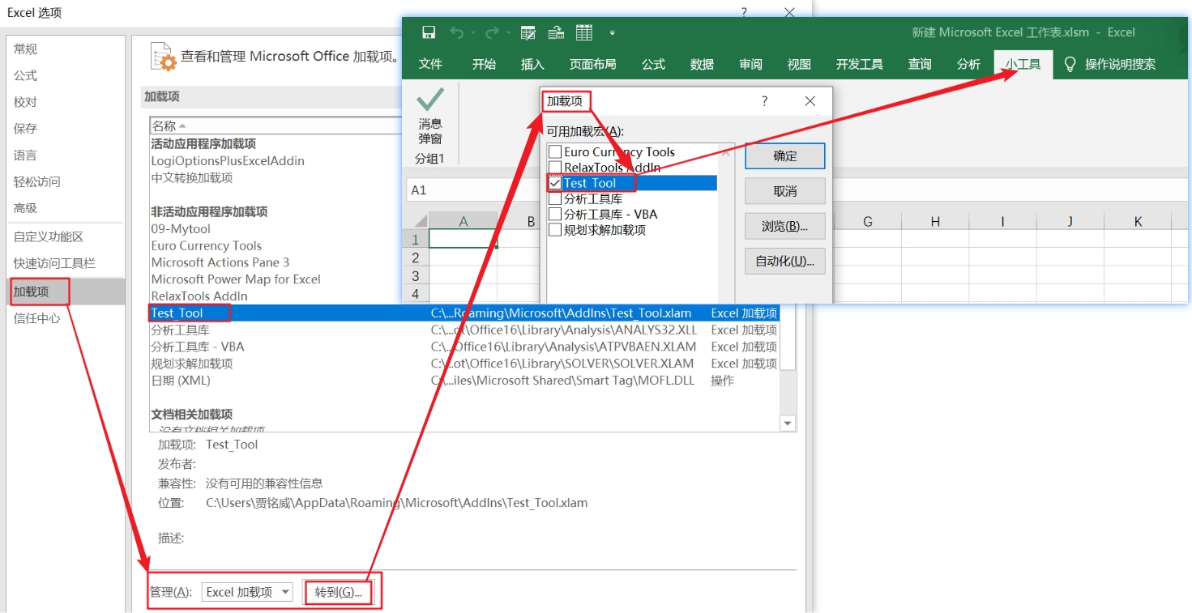Click the Save icon in Excel toolbar
This screenshot has height=613, width=1192.
(x=429, y=32)
